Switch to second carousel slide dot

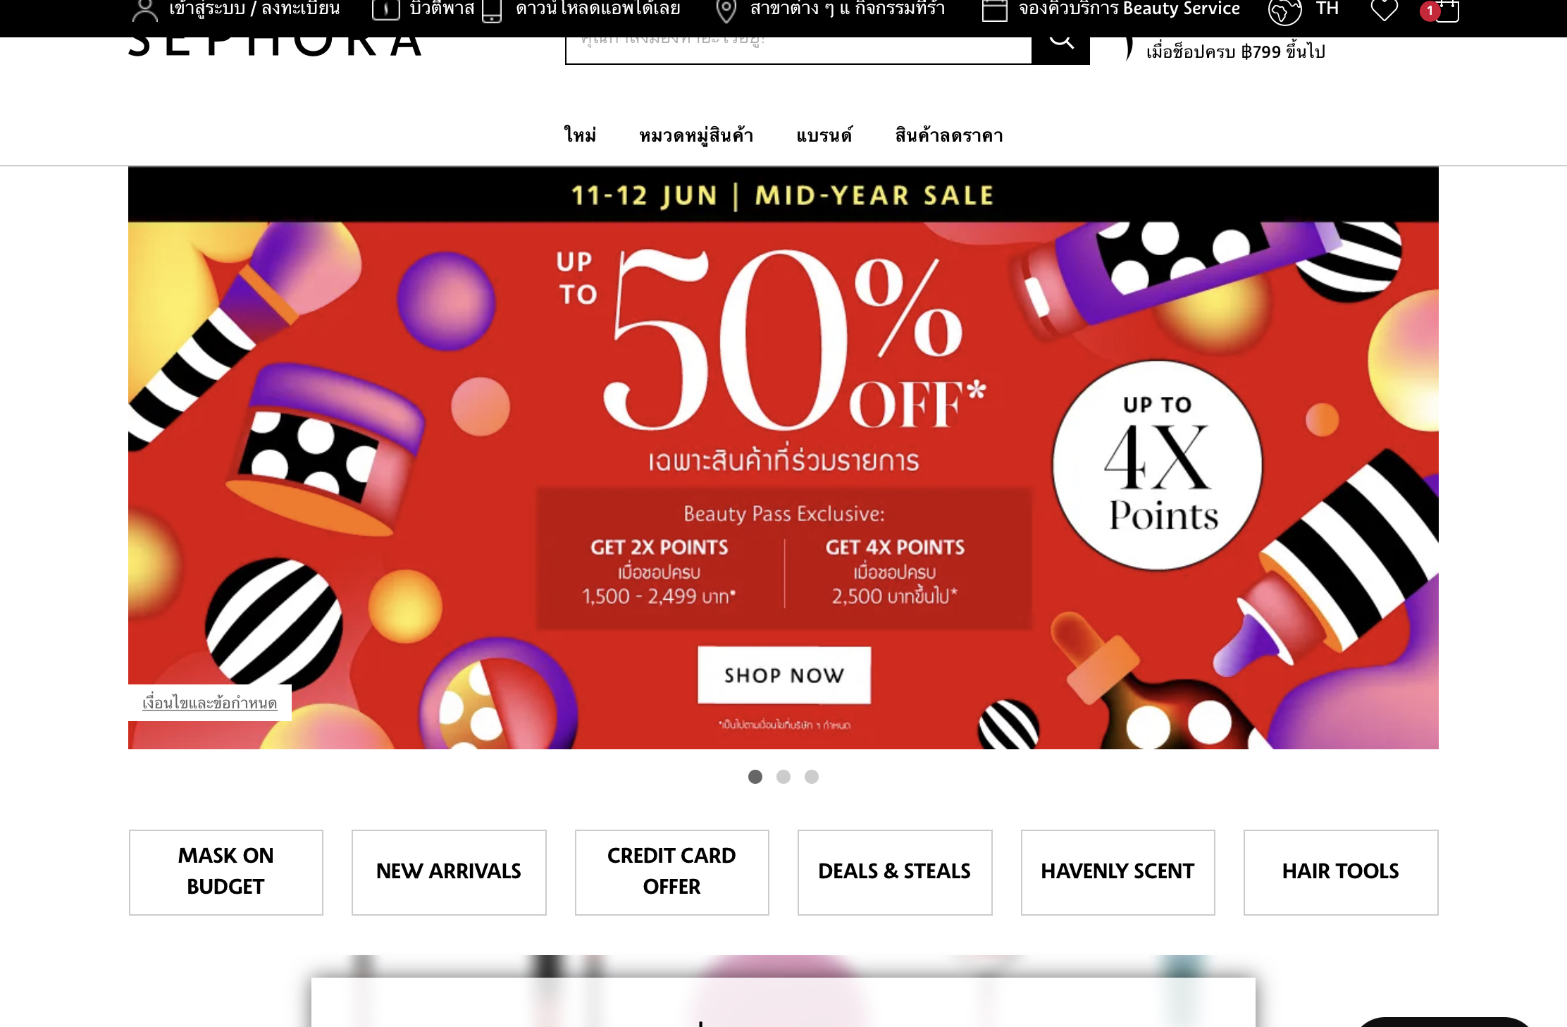(x=783, y=777)
